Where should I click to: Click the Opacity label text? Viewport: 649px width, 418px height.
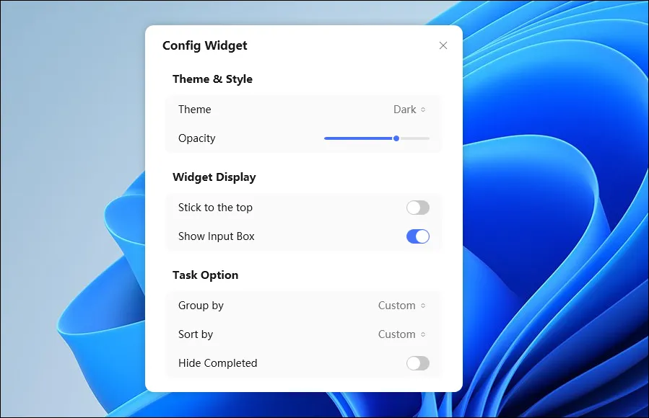[196, 138]
